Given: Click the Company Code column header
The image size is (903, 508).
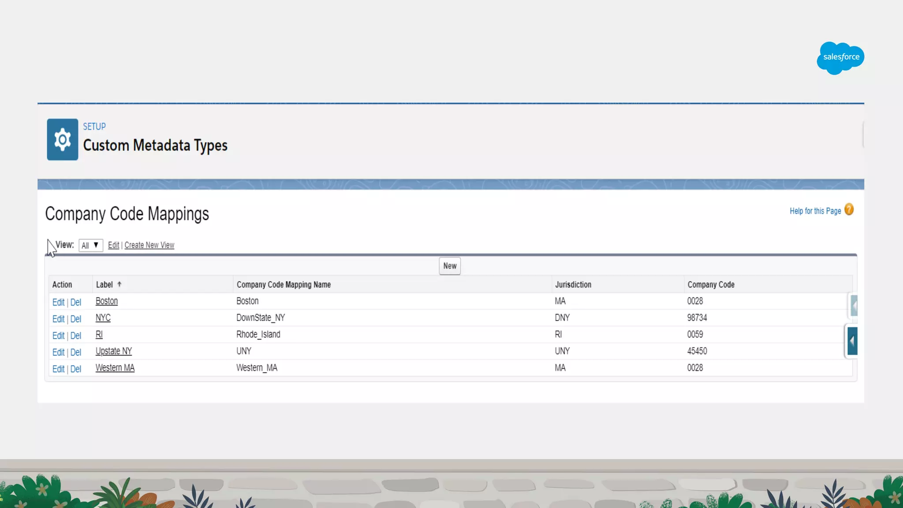Looking at the screenshot, I should click(x=710, y=284).
